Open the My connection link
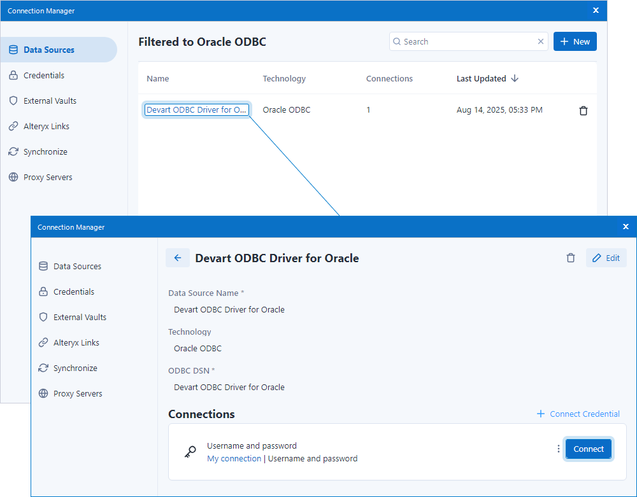Screen dimensions: 637x497 [234, 459]
